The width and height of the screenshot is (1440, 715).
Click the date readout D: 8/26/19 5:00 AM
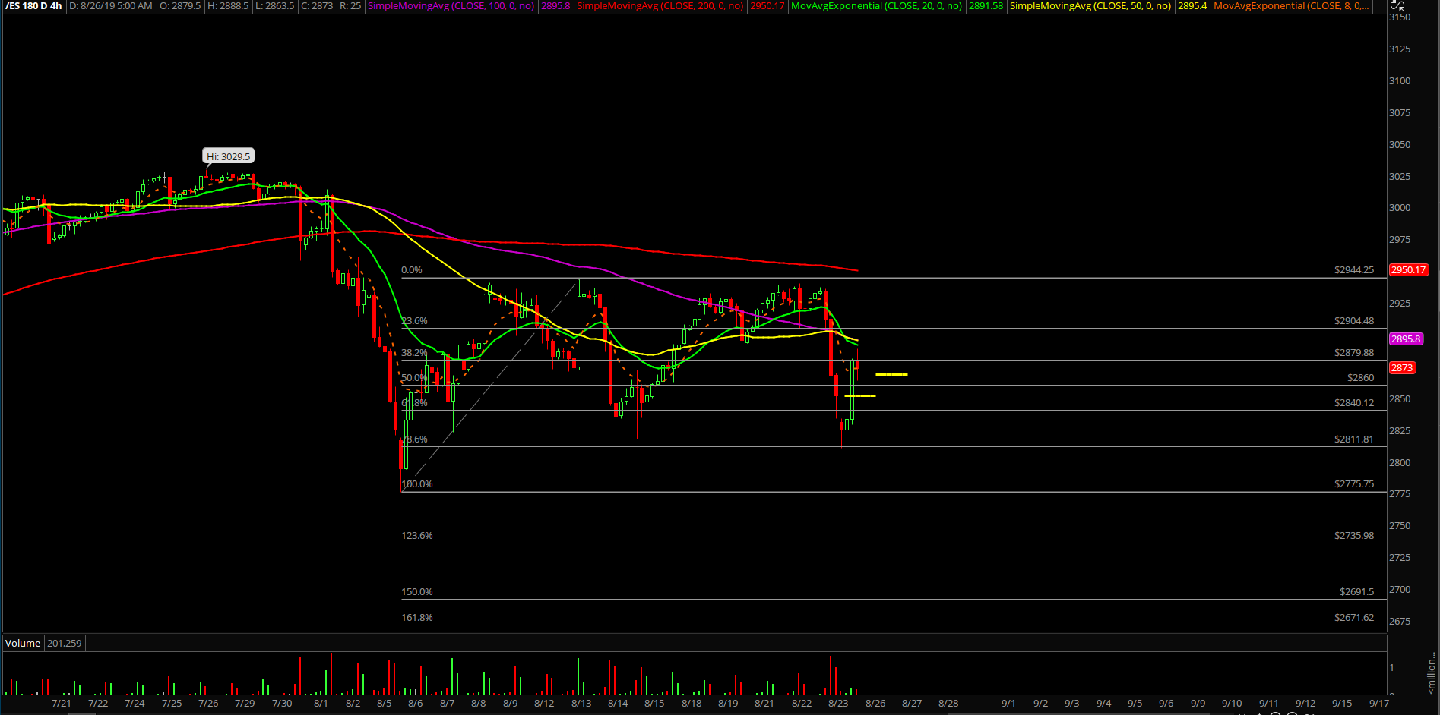point(111,6)
